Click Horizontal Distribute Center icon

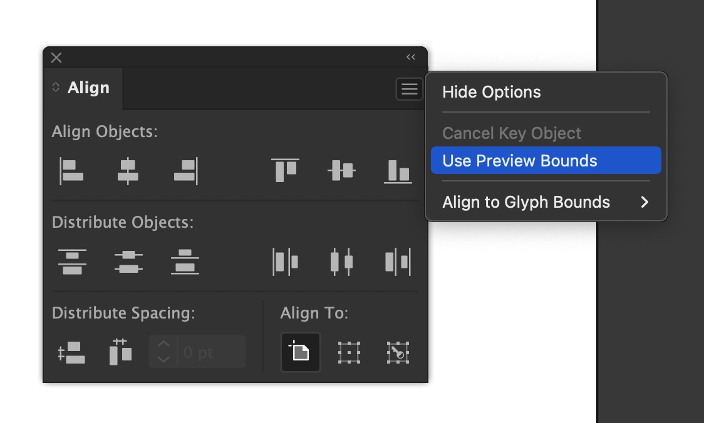pyautogui.click(x=341, y=261)
